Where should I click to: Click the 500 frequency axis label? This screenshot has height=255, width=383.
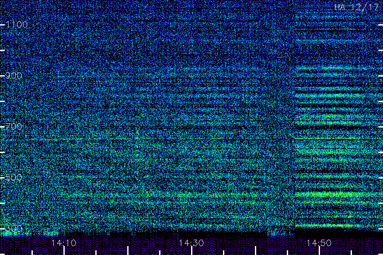coord(14,177)
